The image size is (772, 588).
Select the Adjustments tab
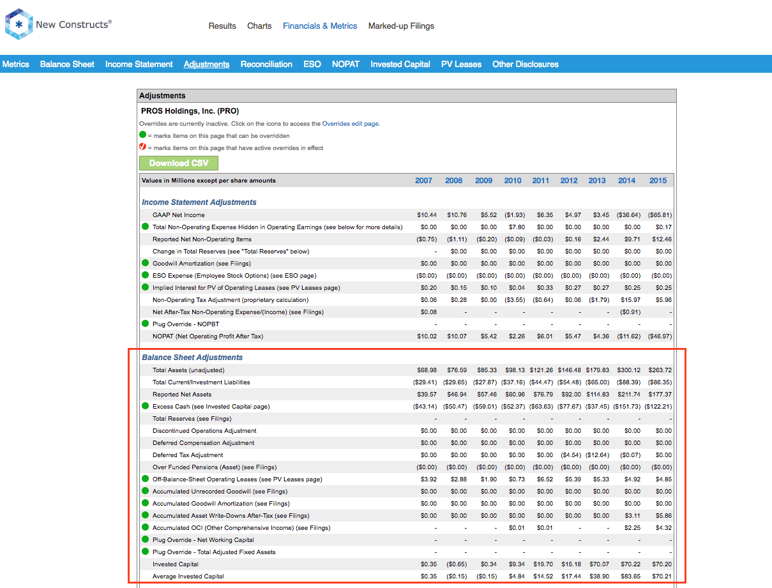pyautogui.click(x=206, y=64)
